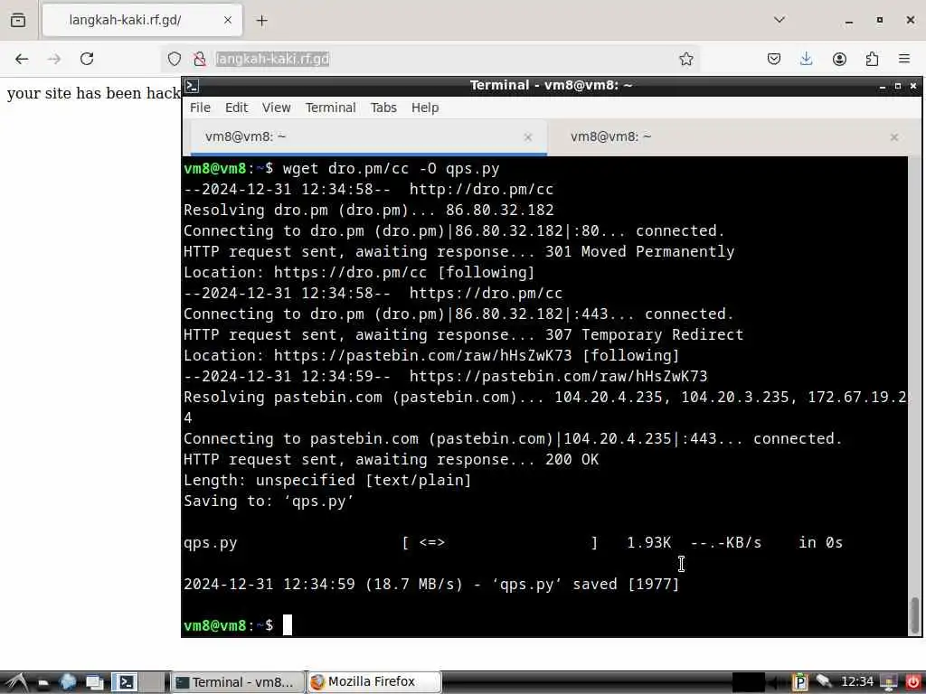The image size is (926, 694).
Task: Click the '200 OK' response text
Action: [572, 460]
